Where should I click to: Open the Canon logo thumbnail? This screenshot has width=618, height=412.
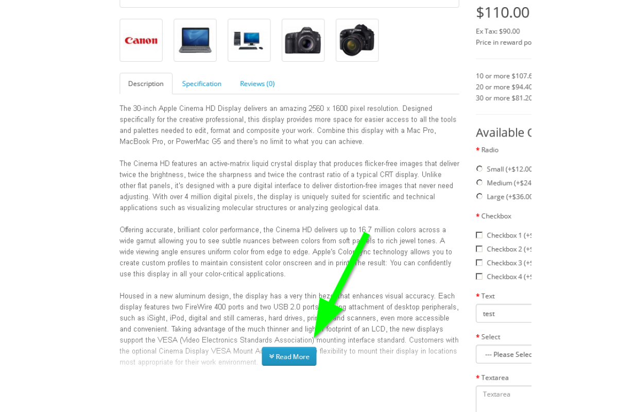click(141, 40)
